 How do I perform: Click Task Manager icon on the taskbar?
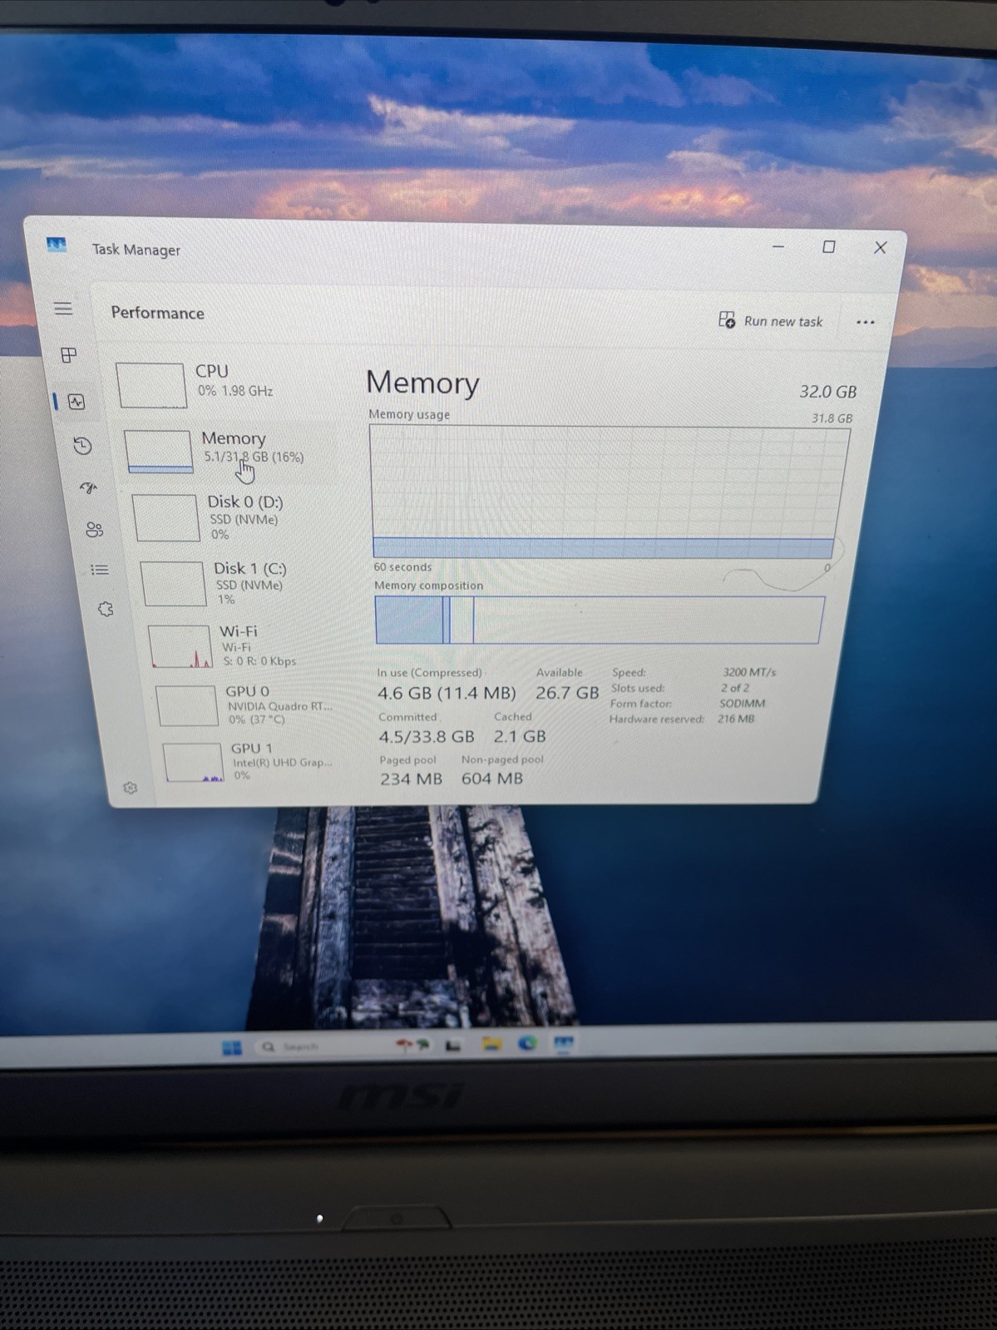tap(563, 1043)
